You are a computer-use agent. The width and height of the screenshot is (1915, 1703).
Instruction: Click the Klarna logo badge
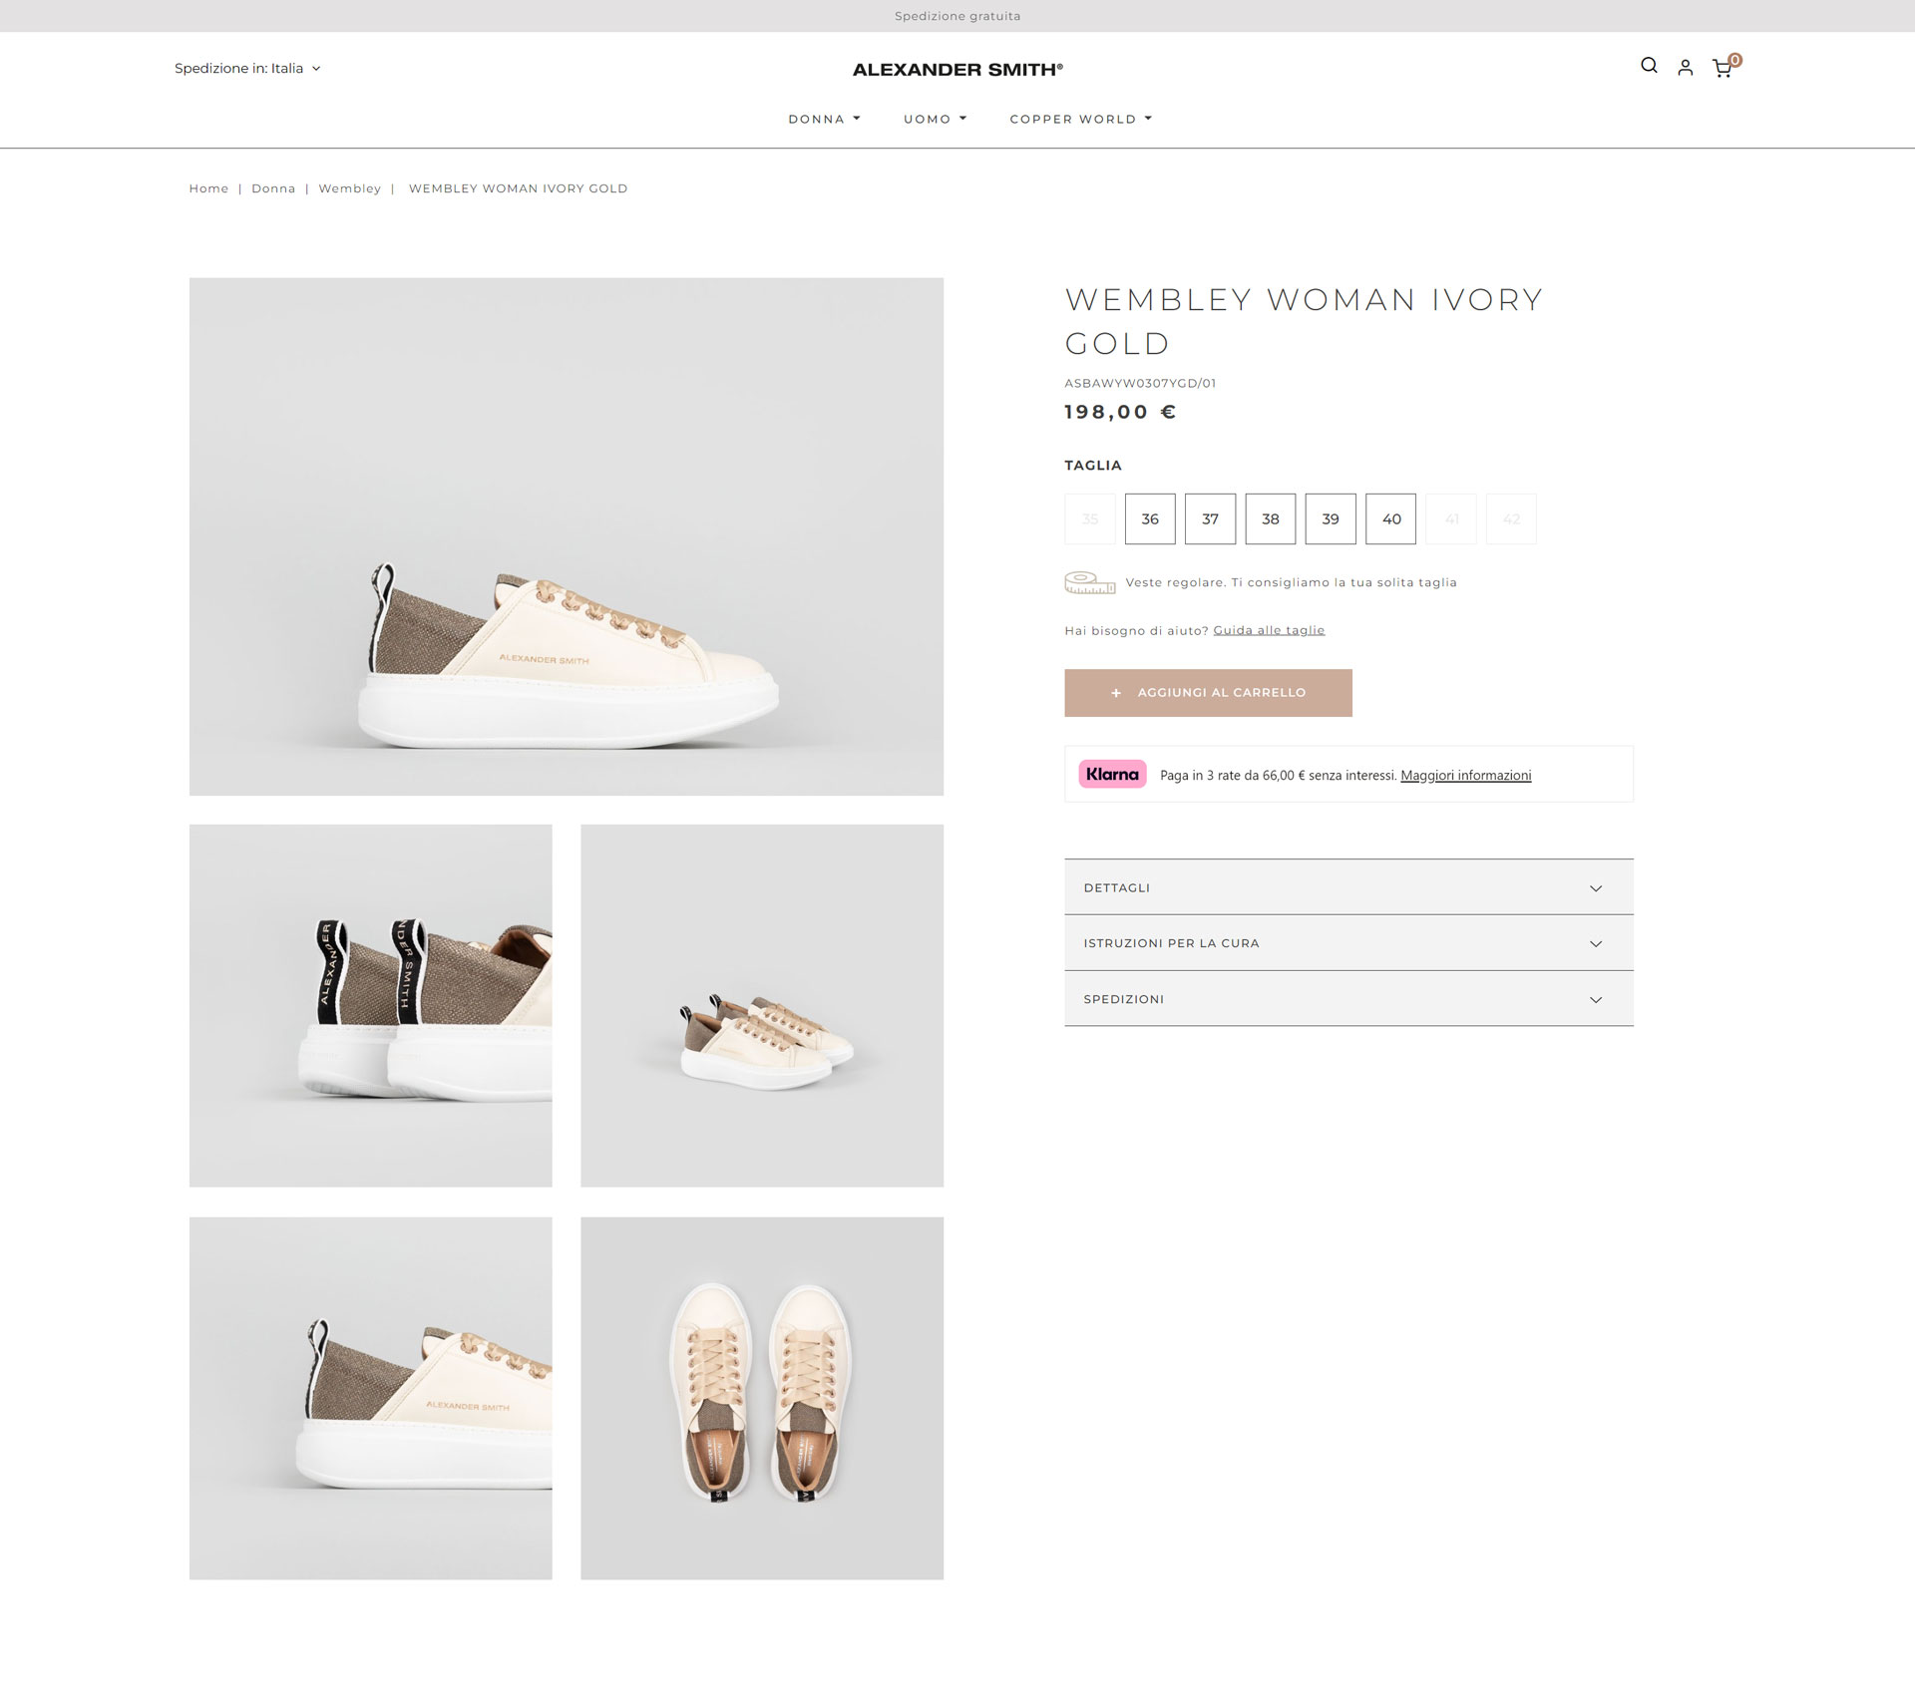pyautogui.click(x=1112, y=775)
